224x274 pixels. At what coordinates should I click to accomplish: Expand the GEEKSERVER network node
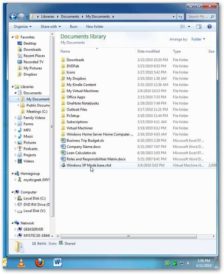point(15,229)
